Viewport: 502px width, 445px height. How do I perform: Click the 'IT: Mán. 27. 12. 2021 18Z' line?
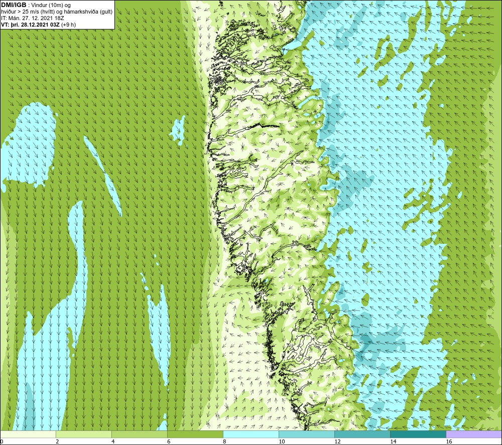click(32, 18)
